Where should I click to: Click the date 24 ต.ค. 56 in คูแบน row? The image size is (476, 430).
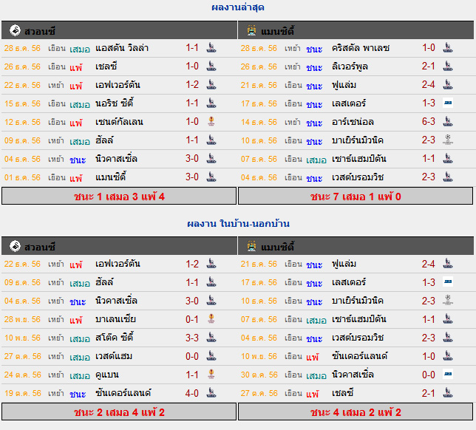tap(22, 375)
